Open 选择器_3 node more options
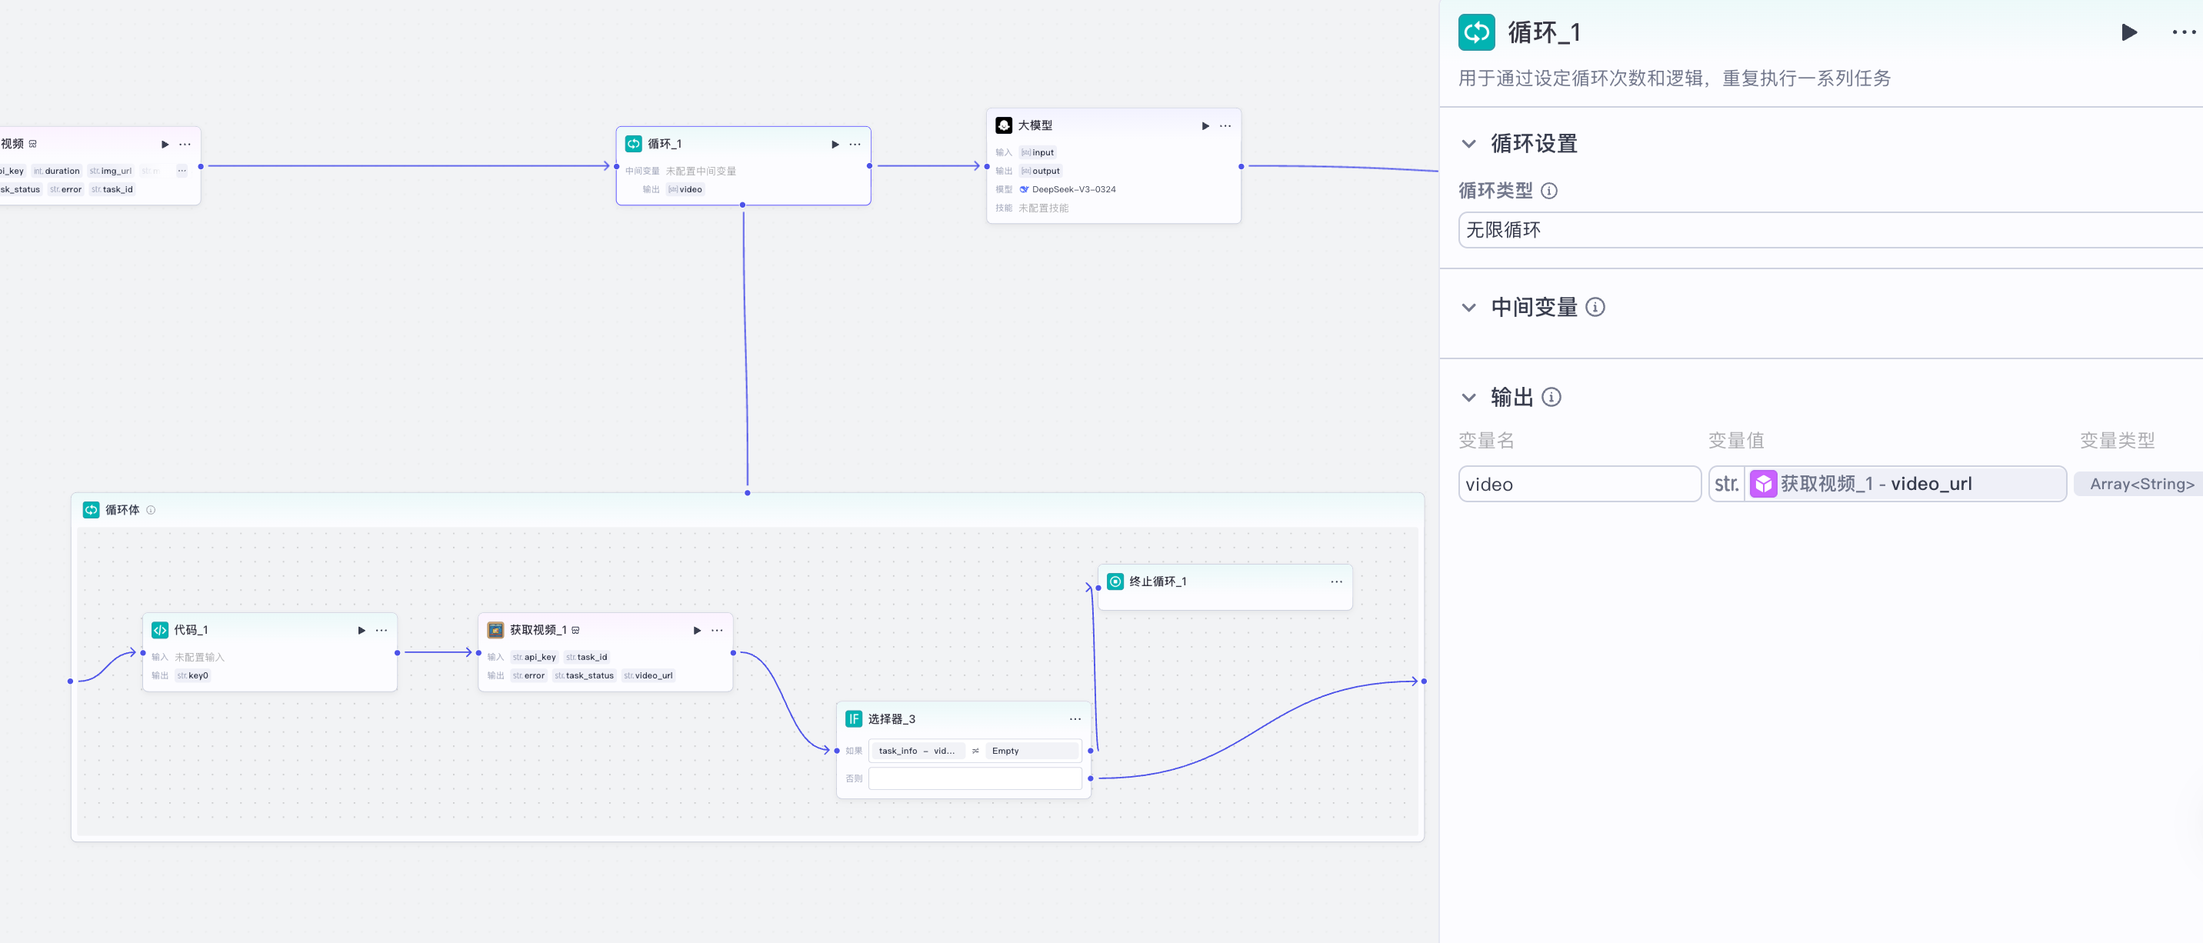 [1075, 719]
